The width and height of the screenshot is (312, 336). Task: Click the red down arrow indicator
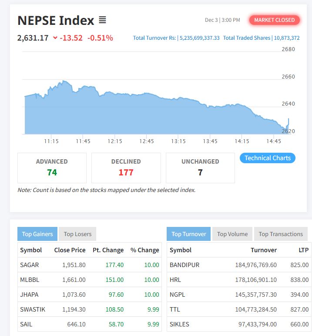[55, 38]
